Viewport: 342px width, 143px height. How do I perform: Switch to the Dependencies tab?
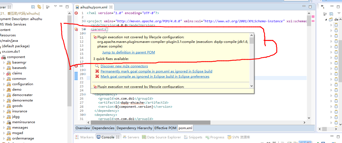point(103,128)
